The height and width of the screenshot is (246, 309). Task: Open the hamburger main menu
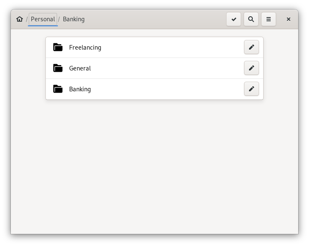269,19
